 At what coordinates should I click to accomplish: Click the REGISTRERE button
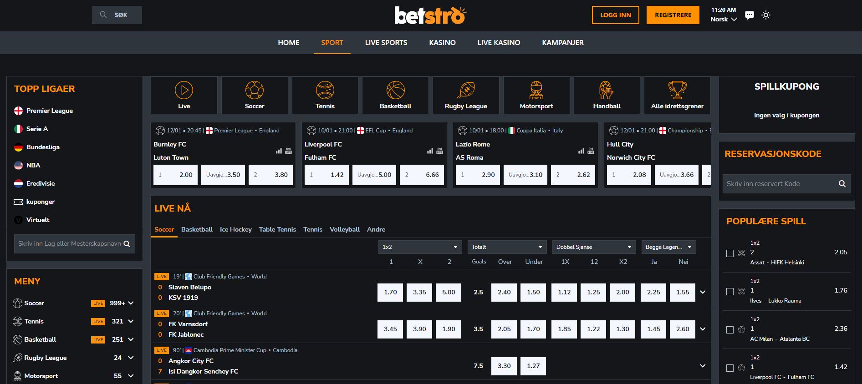[673, 15]
